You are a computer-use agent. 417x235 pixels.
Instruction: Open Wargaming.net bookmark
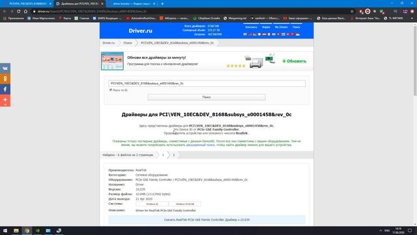tap(235, 18)
